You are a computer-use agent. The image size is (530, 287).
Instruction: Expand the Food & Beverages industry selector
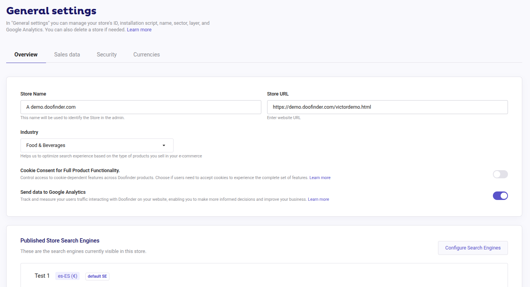tap(97, 145)
